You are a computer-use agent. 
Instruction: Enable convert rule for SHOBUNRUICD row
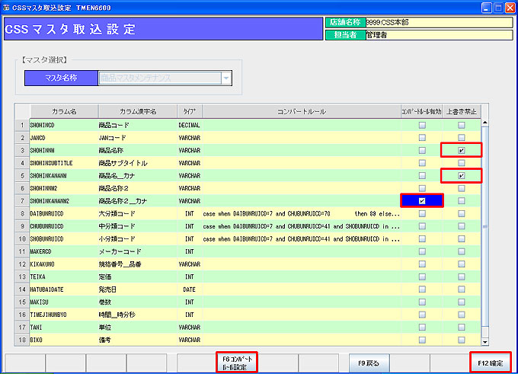(x=422, y=239)
